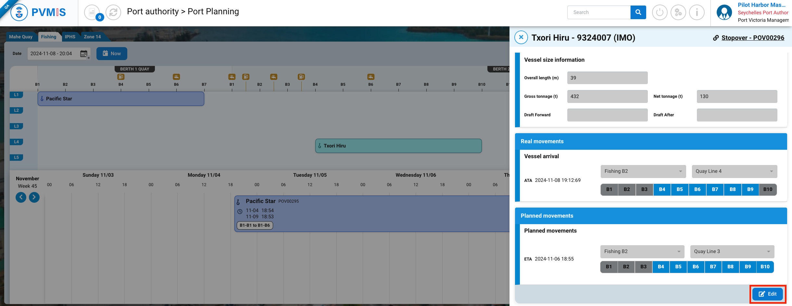Screen dimensions: 792x306
Task: Expand the Quay Line 4 dropdown
Action: click(734, 171)
